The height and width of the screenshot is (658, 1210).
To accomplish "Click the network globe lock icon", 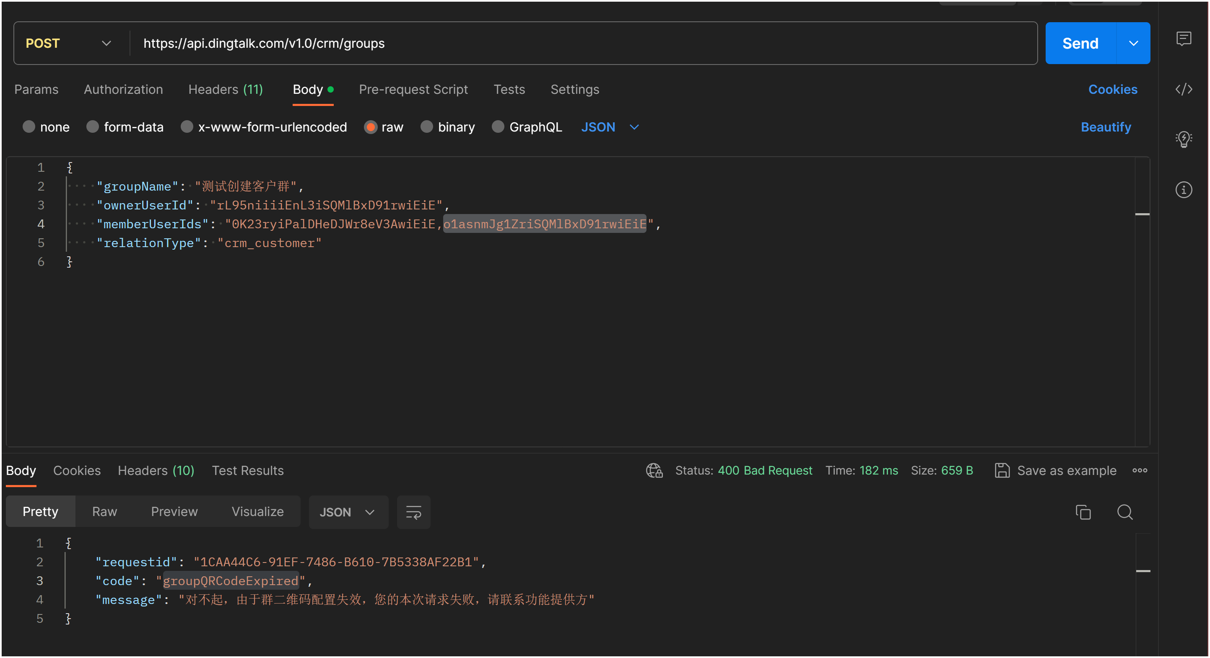I will point(654,470).
